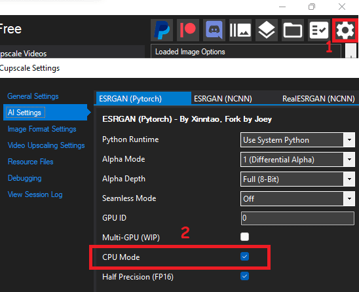Screen dimensions: 359x292
Task: Enable the Multi-GPU (WIP) checkbox
Action: pos(244,236)
